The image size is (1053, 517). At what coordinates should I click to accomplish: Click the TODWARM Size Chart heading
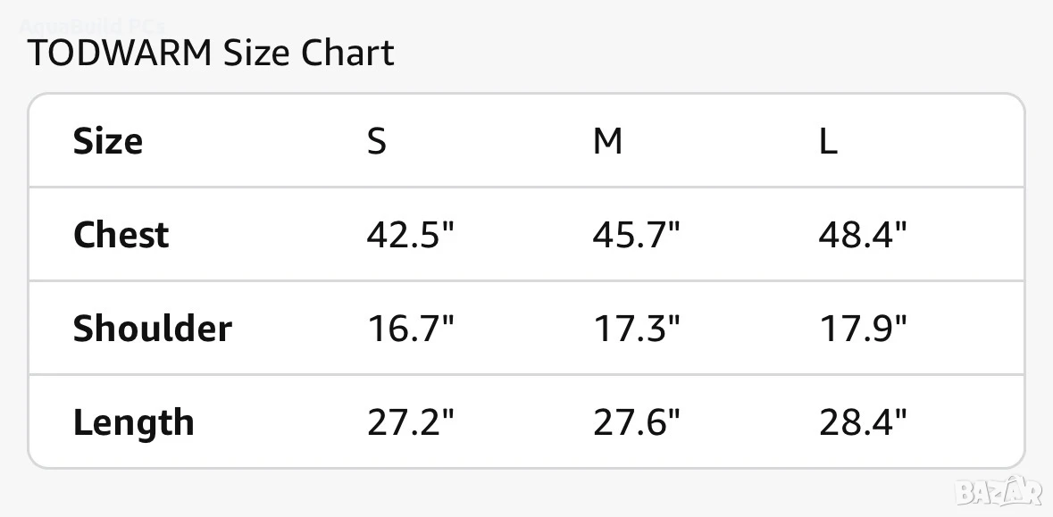(x=211, y=54)
